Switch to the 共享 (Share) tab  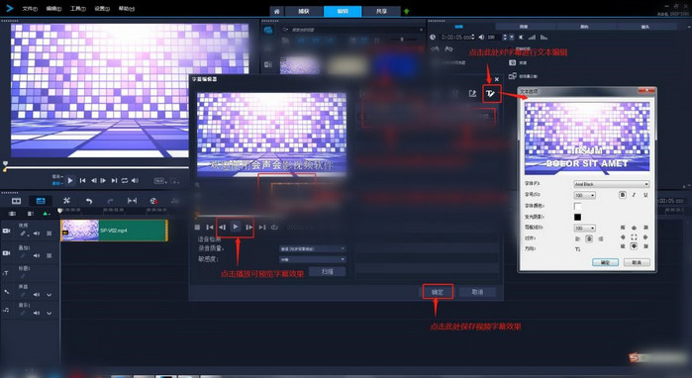tap(381, 11)
